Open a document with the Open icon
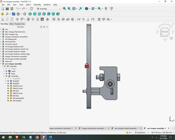Viewport: 175px width, 140px height. pos(7,9)
